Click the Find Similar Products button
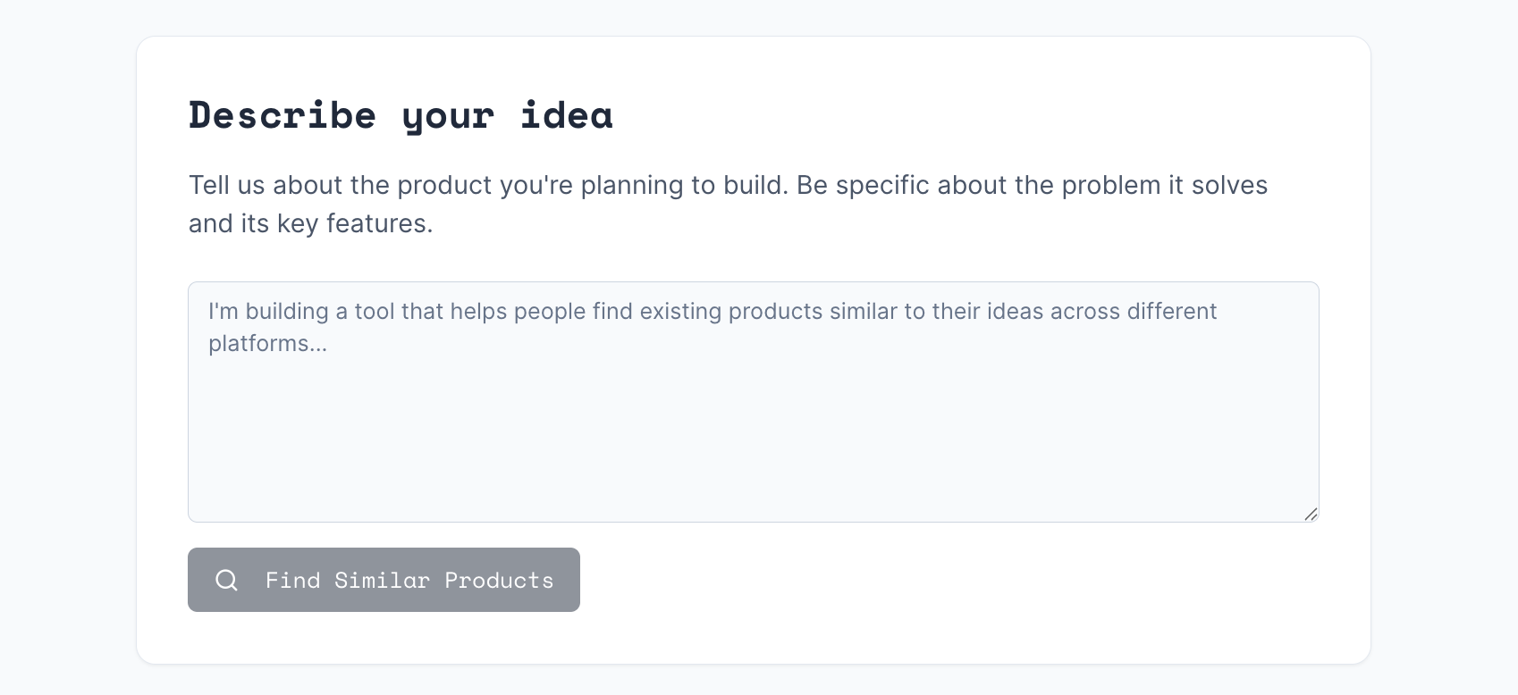Viewport: 1518px width, 695px height. click(x=384, y=580)
